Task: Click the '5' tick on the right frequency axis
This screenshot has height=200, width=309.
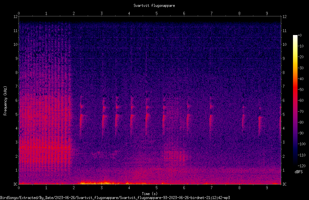Action: pos(283,114)
